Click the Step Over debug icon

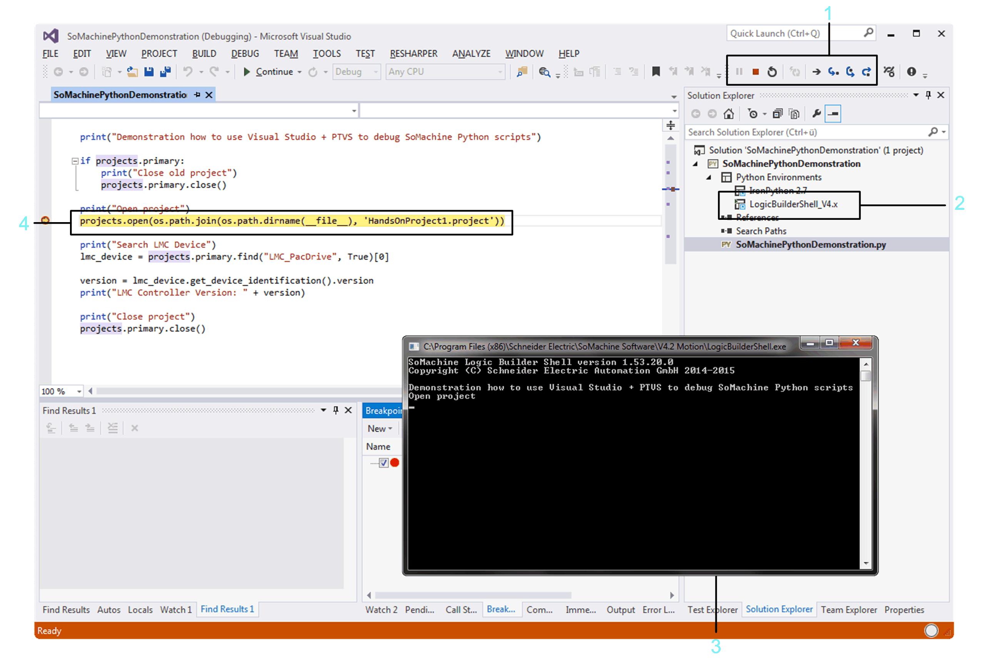(x=850, y=72)
